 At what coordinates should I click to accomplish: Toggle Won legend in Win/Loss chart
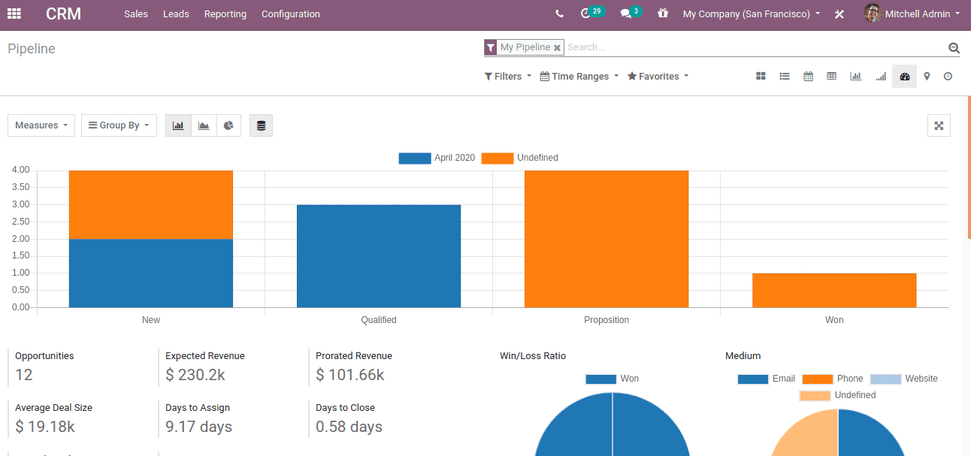pyautogui.click(x=612, y=379)
